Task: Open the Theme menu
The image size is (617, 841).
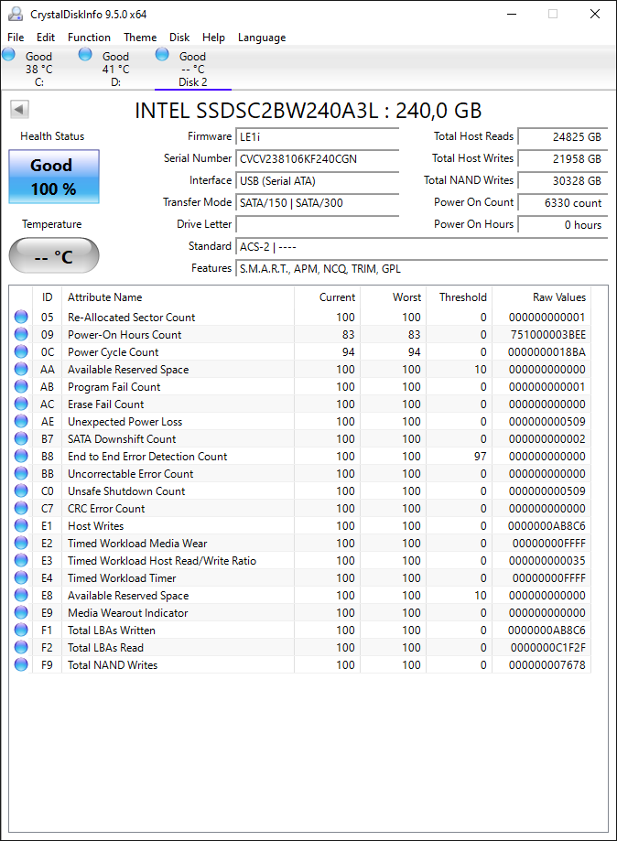Action: click(140, 37)
